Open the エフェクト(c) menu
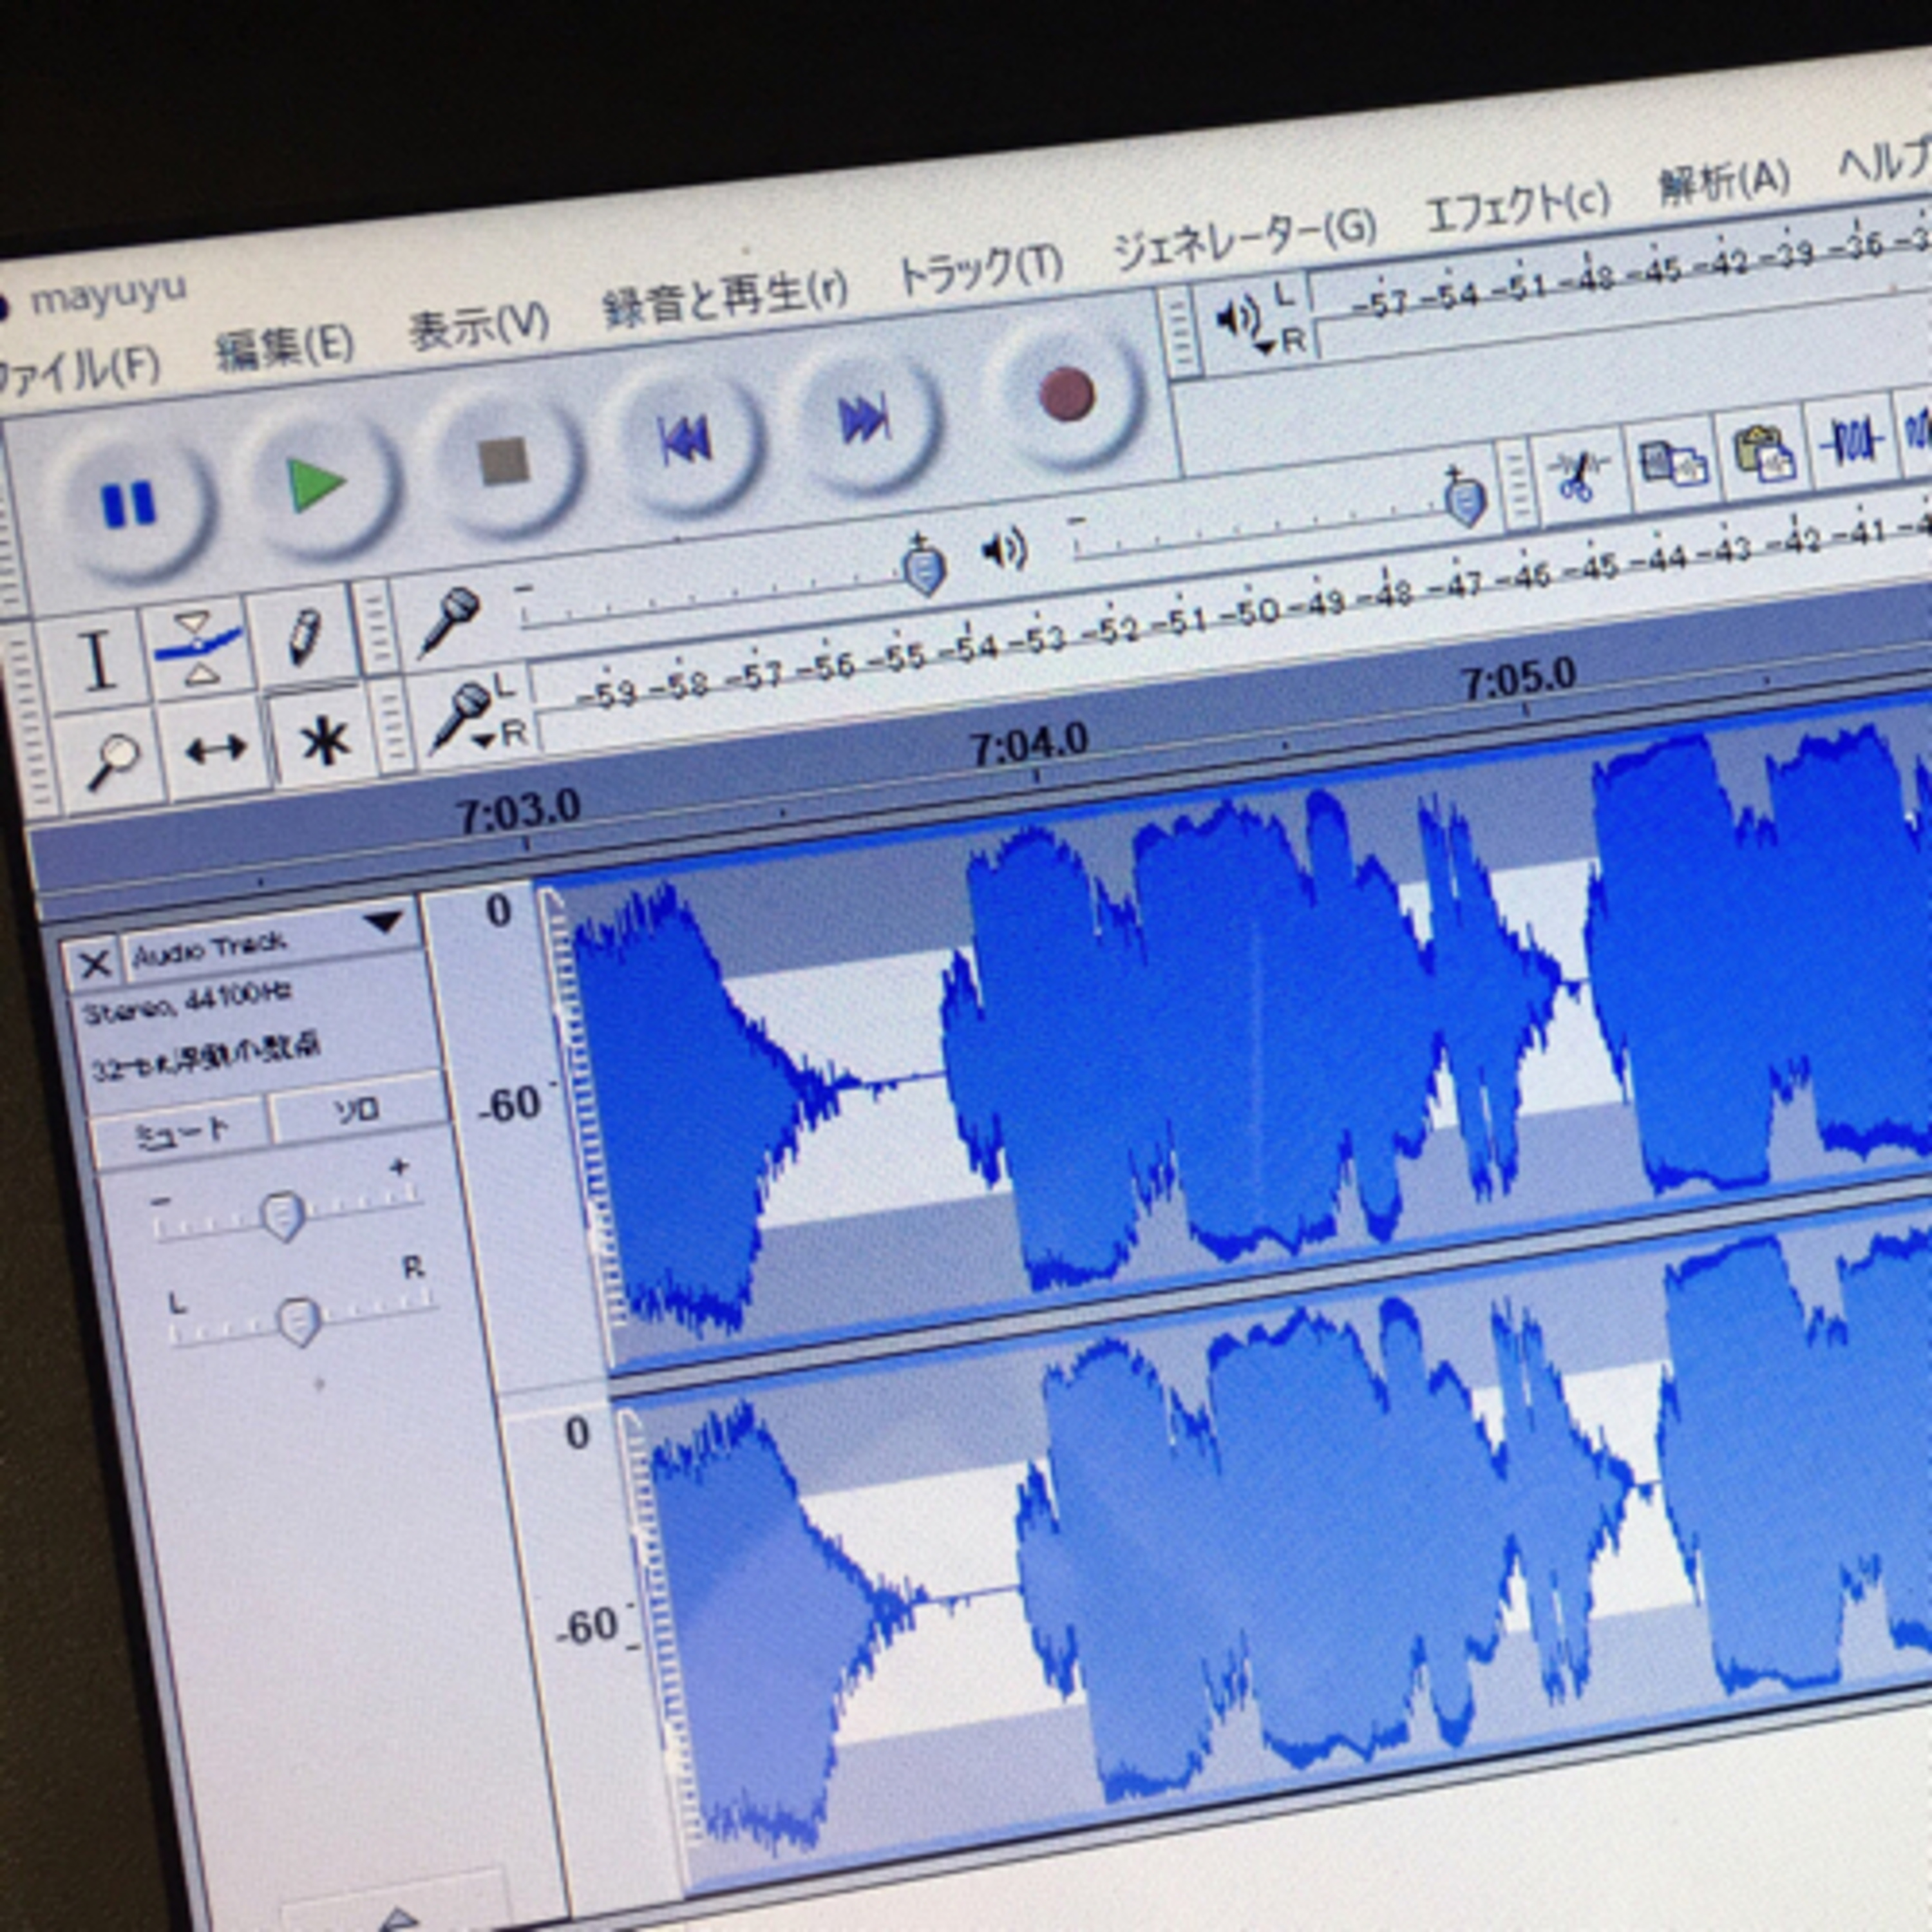Viewport: 1932px width, 1932px height. [x=1516, y=206]
